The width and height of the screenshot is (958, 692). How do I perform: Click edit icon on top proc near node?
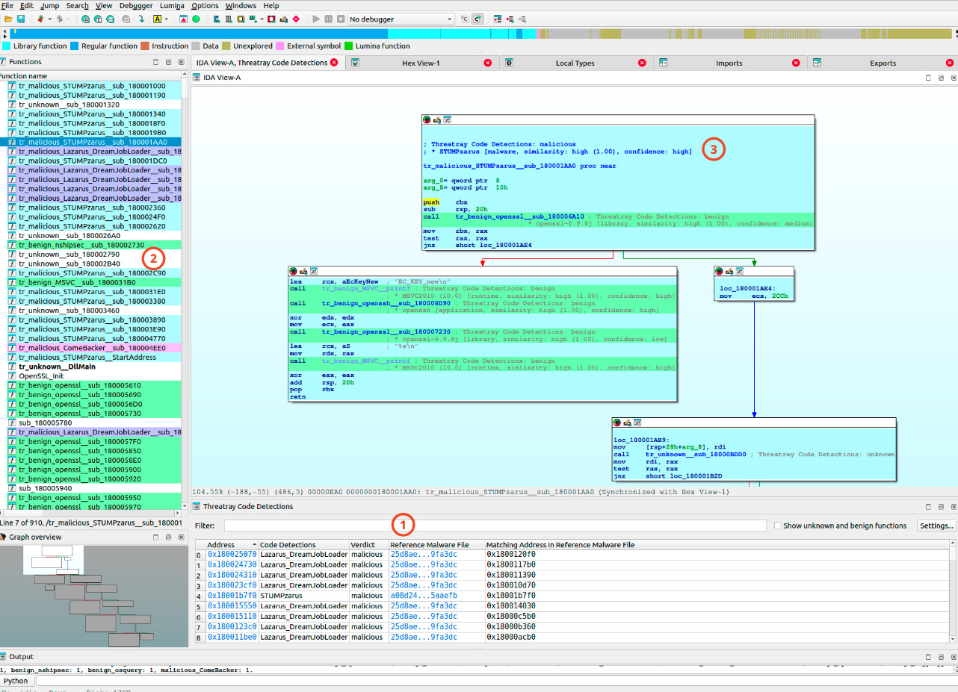437,119
